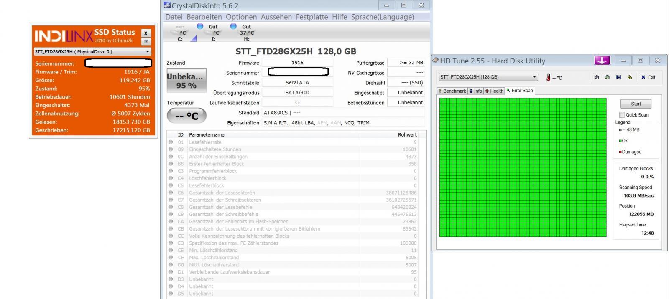669x299 pixels.
Task: Switch to the Benchmark tab in HD Tune
Action: [452, 91]
